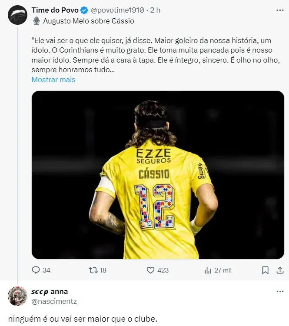Bookmark the Cássio tweet
Viewport: 289px width, 326px height.
coord(265,270)
